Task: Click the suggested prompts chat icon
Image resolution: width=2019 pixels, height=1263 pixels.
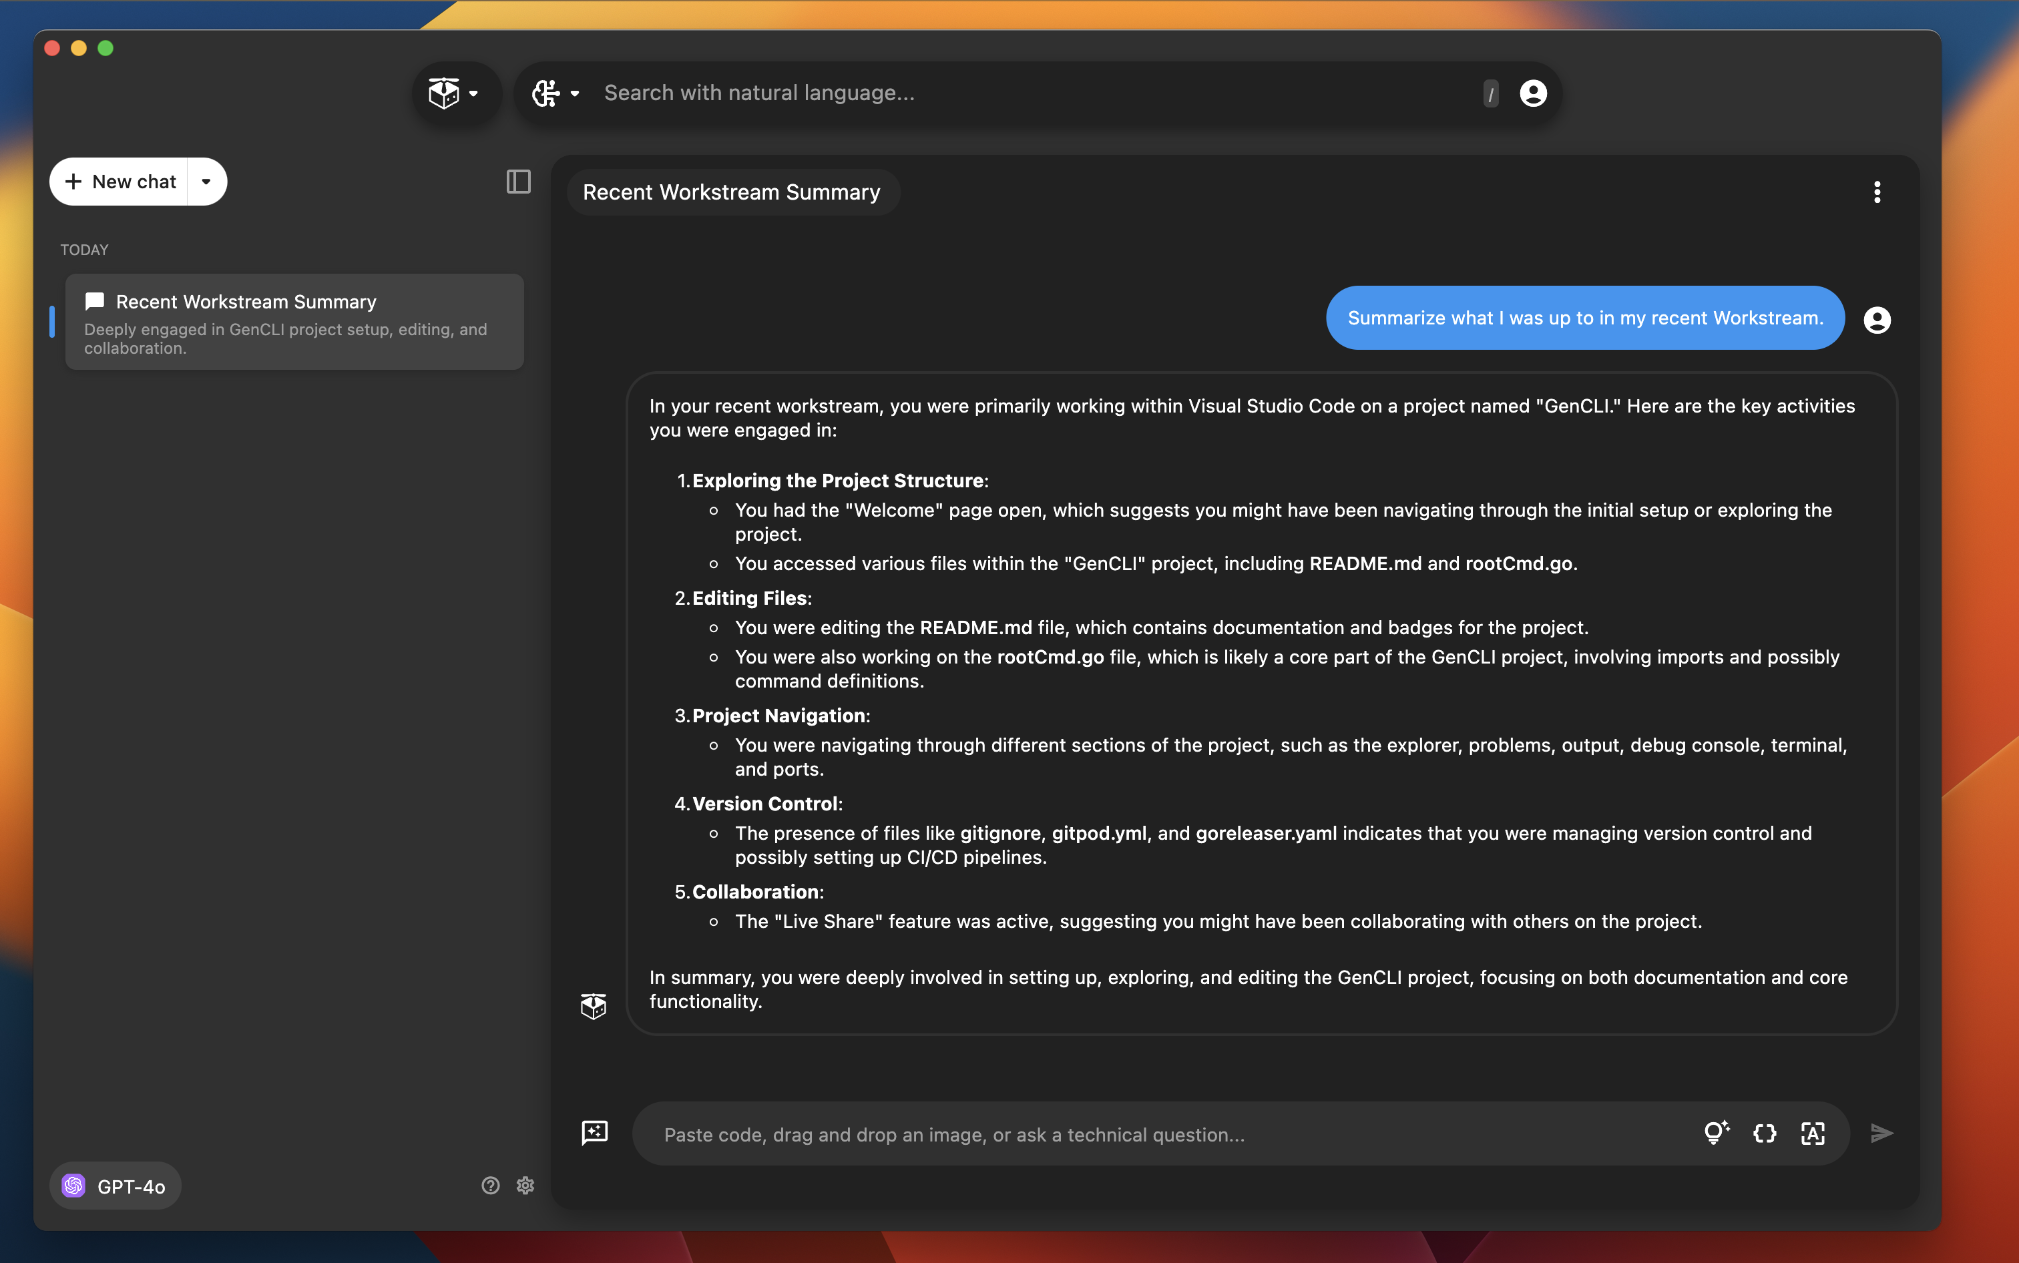Action: [595, 1133]
